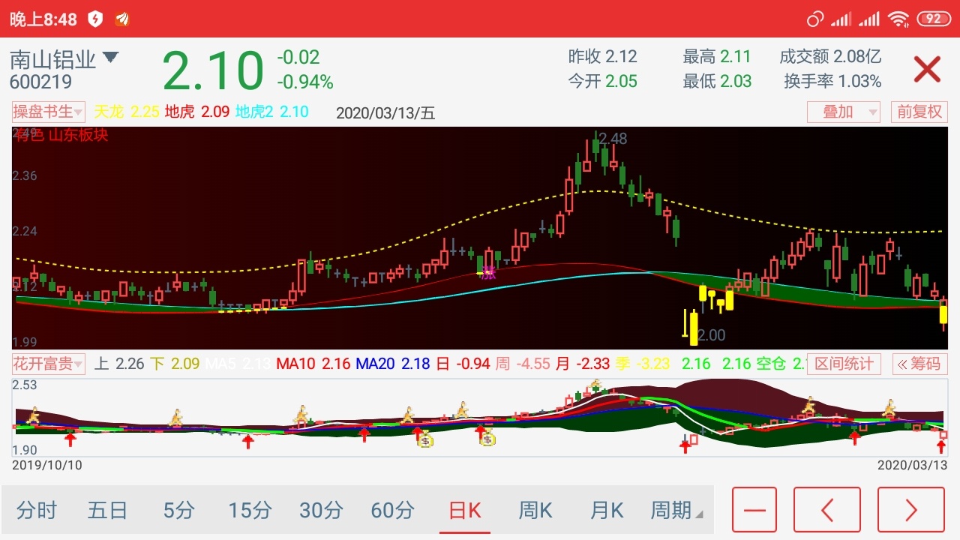
Task: Select the 30分 period tab
Action: (x=321, y=511)
